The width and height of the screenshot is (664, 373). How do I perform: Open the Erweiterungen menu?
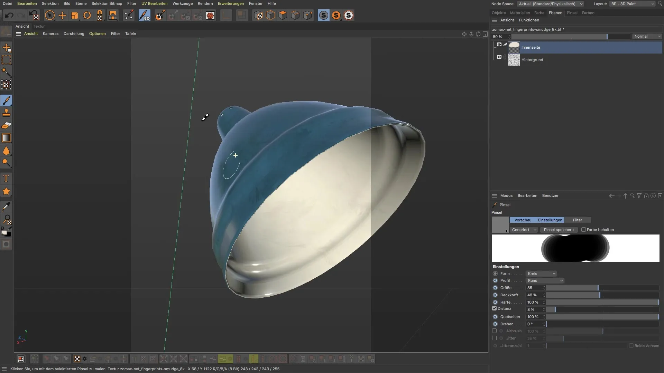[x=231, y=3]
